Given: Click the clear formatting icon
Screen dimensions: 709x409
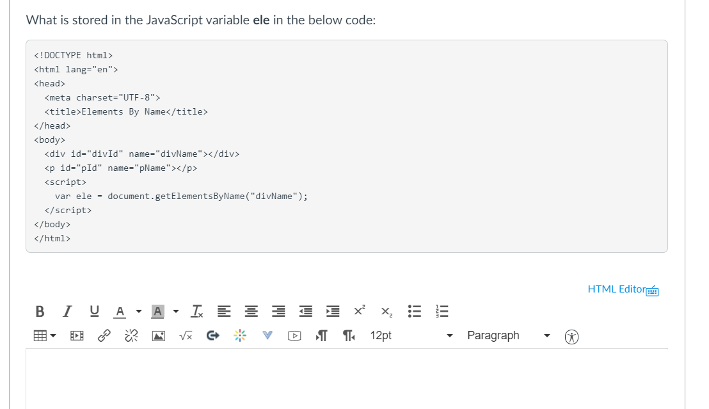Looking at the screenshot, I should click(x=196, y=311).
